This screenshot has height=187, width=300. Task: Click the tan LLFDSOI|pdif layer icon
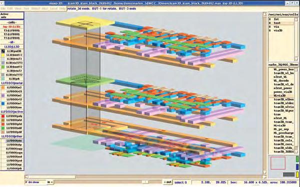point(3,132)
